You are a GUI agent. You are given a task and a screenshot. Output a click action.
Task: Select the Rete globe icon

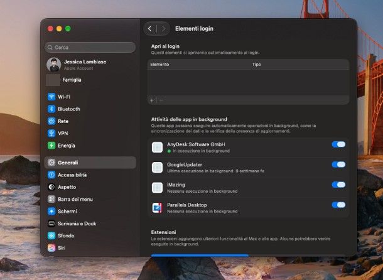pos(51,121)
